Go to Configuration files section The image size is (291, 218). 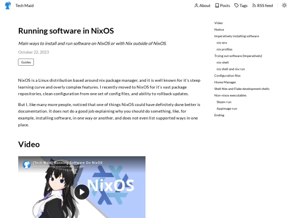pyautogui.click(x=227, y=76)
